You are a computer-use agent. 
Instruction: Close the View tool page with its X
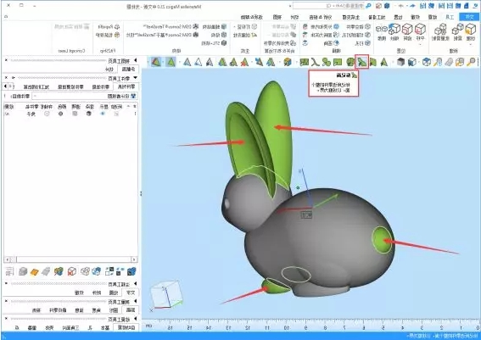[x=6, y=60]
